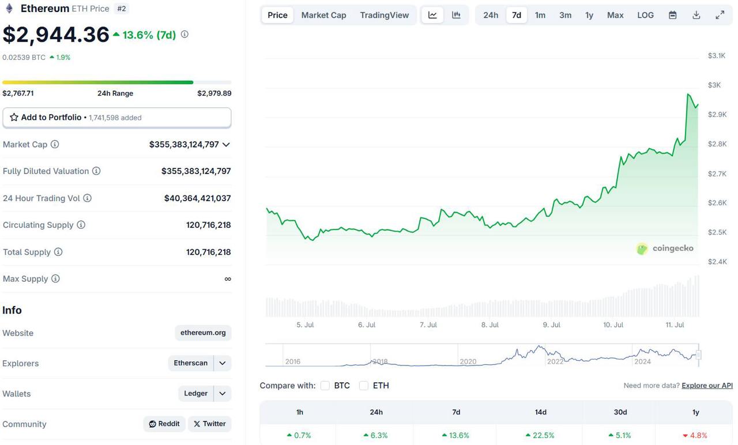Set chart range to 7d

[x=517, y=15]
